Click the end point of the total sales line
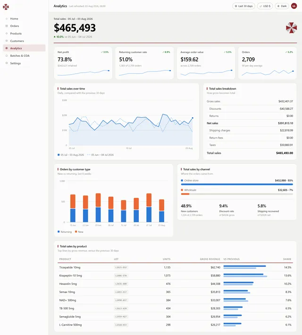Viewport: 302px width, 335px height. [193, 118]
